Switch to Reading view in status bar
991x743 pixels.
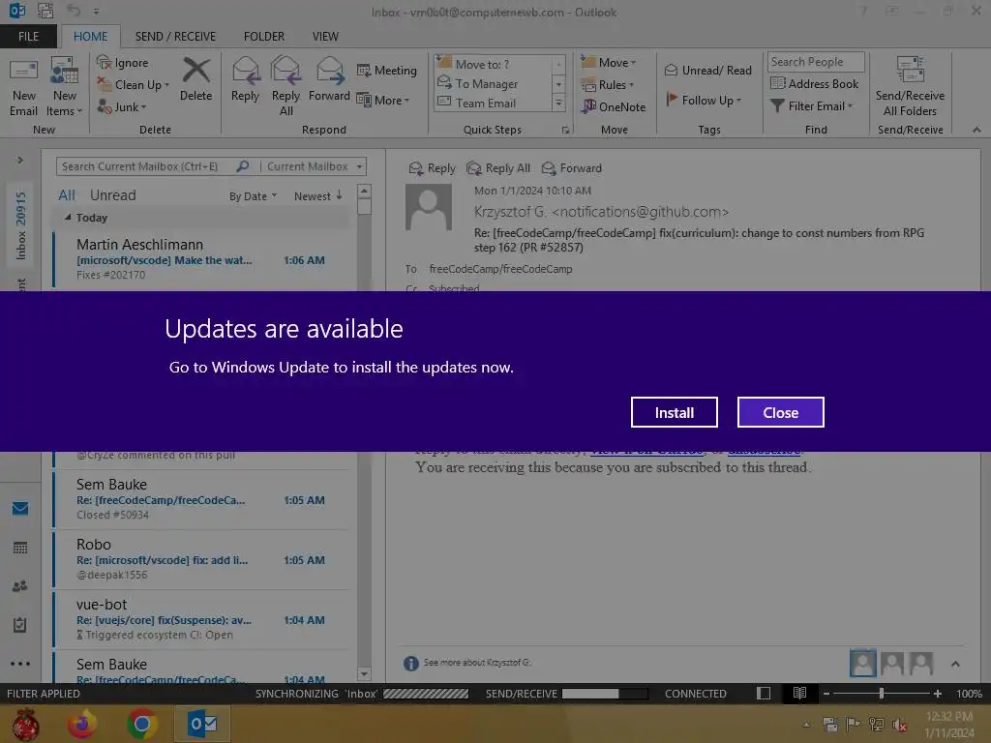799,693
